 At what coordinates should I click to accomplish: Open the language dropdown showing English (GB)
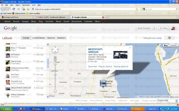166,101
